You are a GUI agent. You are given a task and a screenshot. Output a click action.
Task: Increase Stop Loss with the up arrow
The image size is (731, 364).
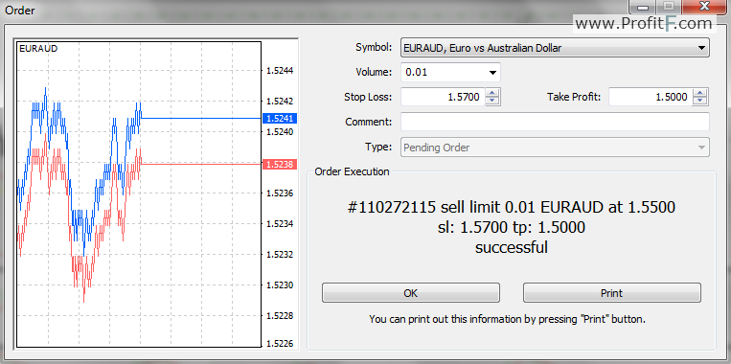click(492, 93)
